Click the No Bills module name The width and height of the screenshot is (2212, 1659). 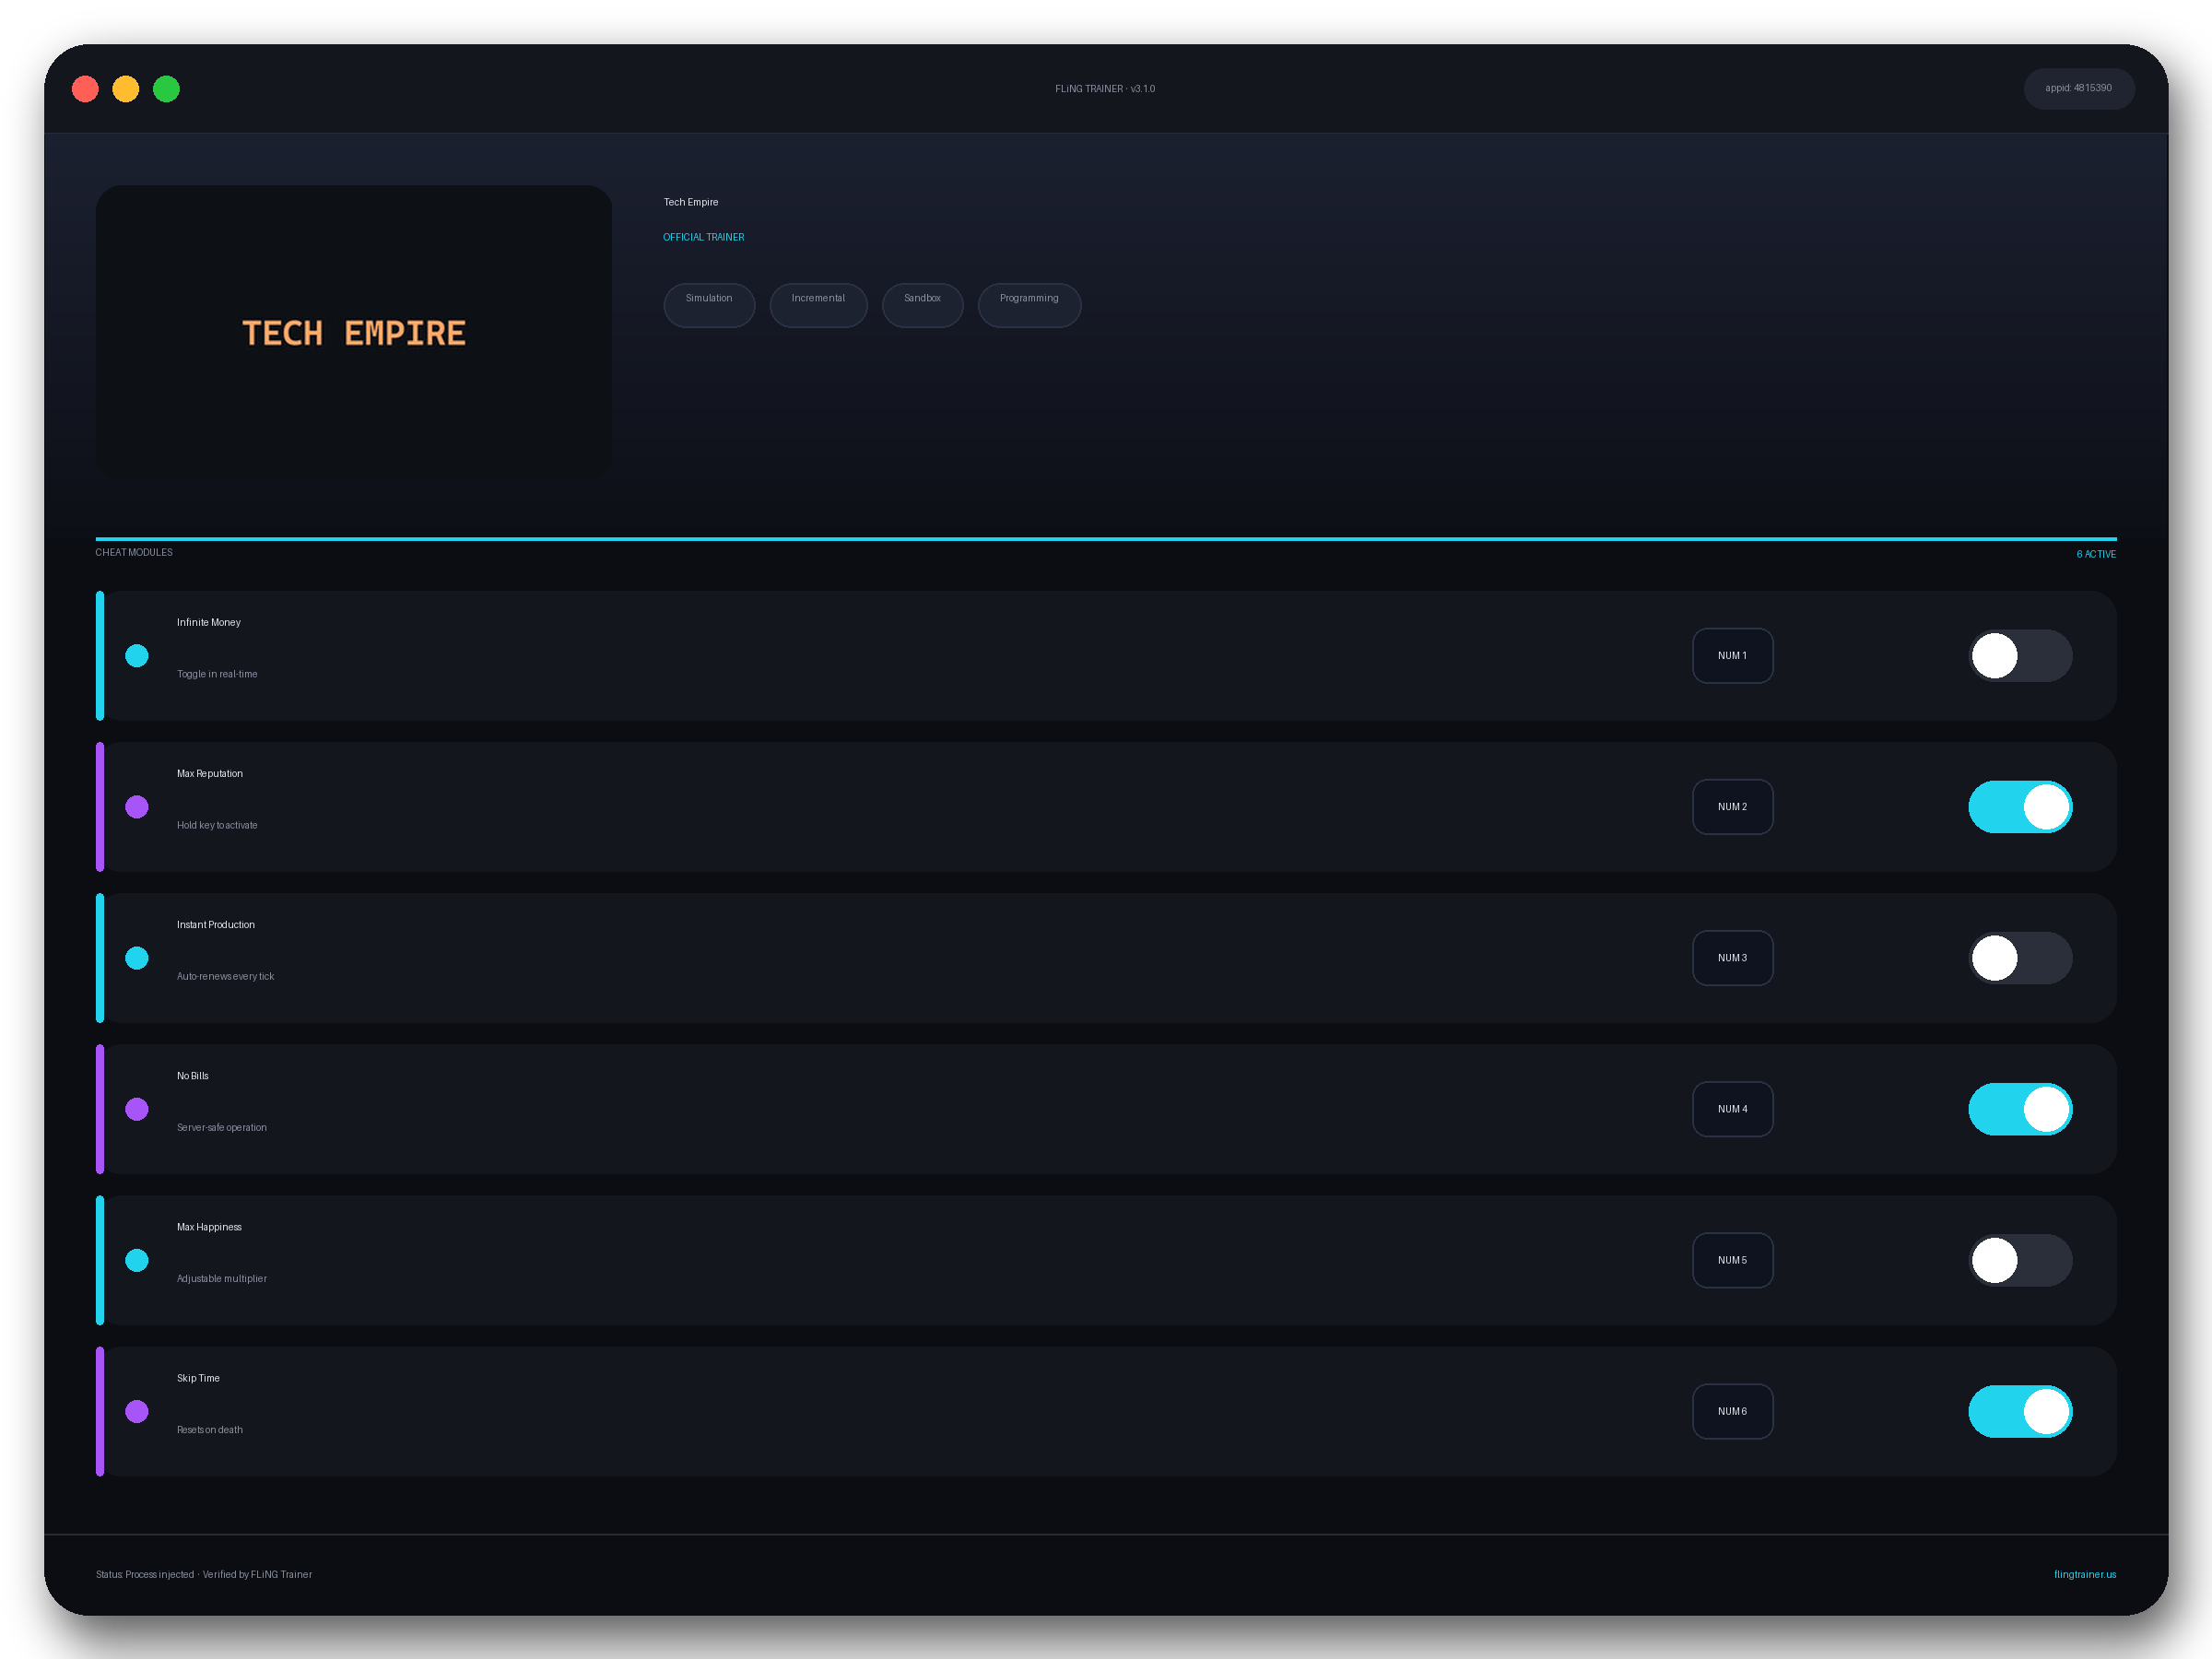[x=193, y=1075]
